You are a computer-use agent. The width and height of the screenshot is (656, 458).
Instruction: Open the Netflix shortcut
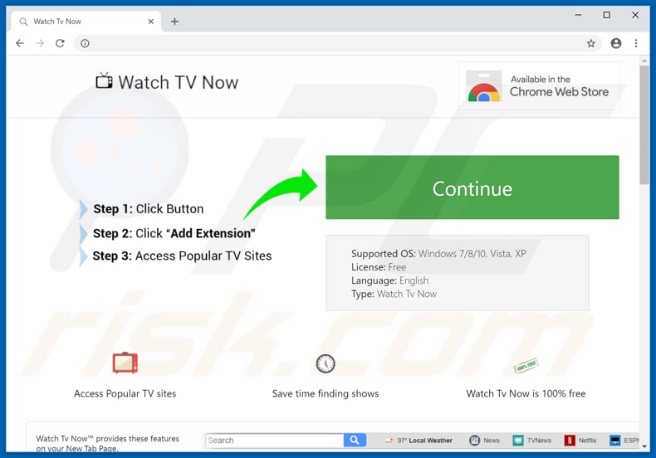pos(580,441)
